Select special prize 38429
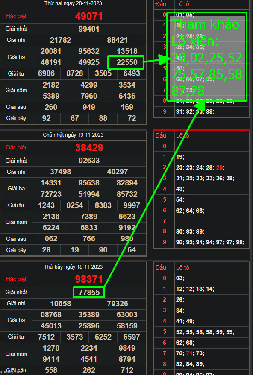Image resolution: width=253 pixels, height=375 pixels. click(89, 148)
